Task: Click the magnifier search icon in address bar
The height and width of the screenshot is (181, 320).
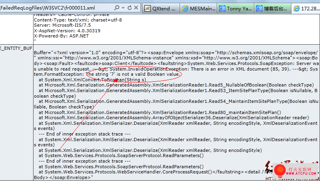Action: tap(117, 8)
